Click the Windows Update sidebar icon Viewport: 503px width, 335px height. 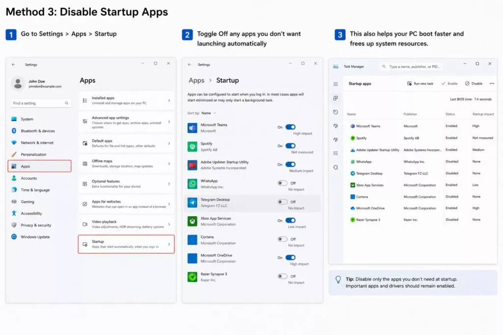coord(14,237)
